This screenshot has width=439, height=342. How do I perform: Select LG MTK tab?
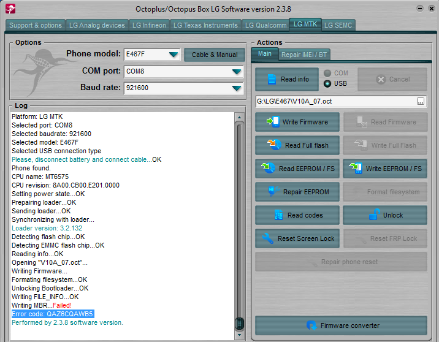pyautogui.click(x=305, y=25)
